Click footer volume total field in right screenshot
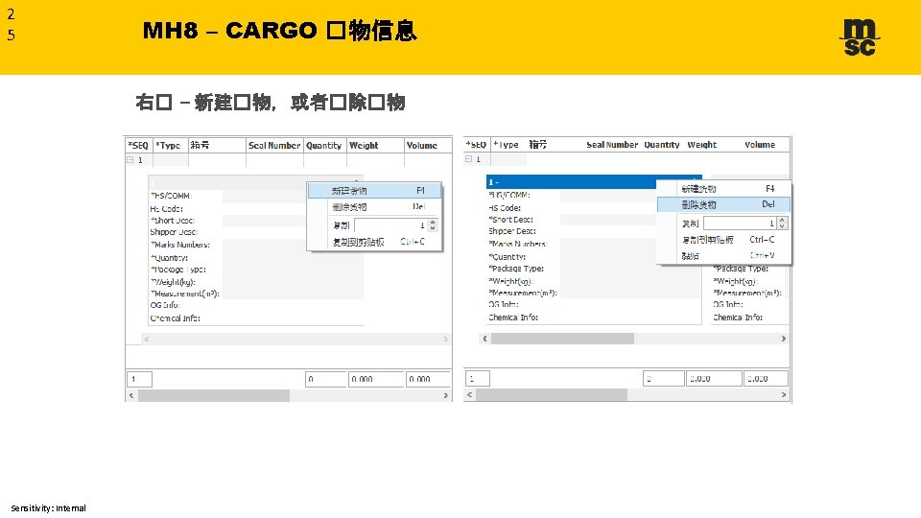 click(x=766, y=379)
